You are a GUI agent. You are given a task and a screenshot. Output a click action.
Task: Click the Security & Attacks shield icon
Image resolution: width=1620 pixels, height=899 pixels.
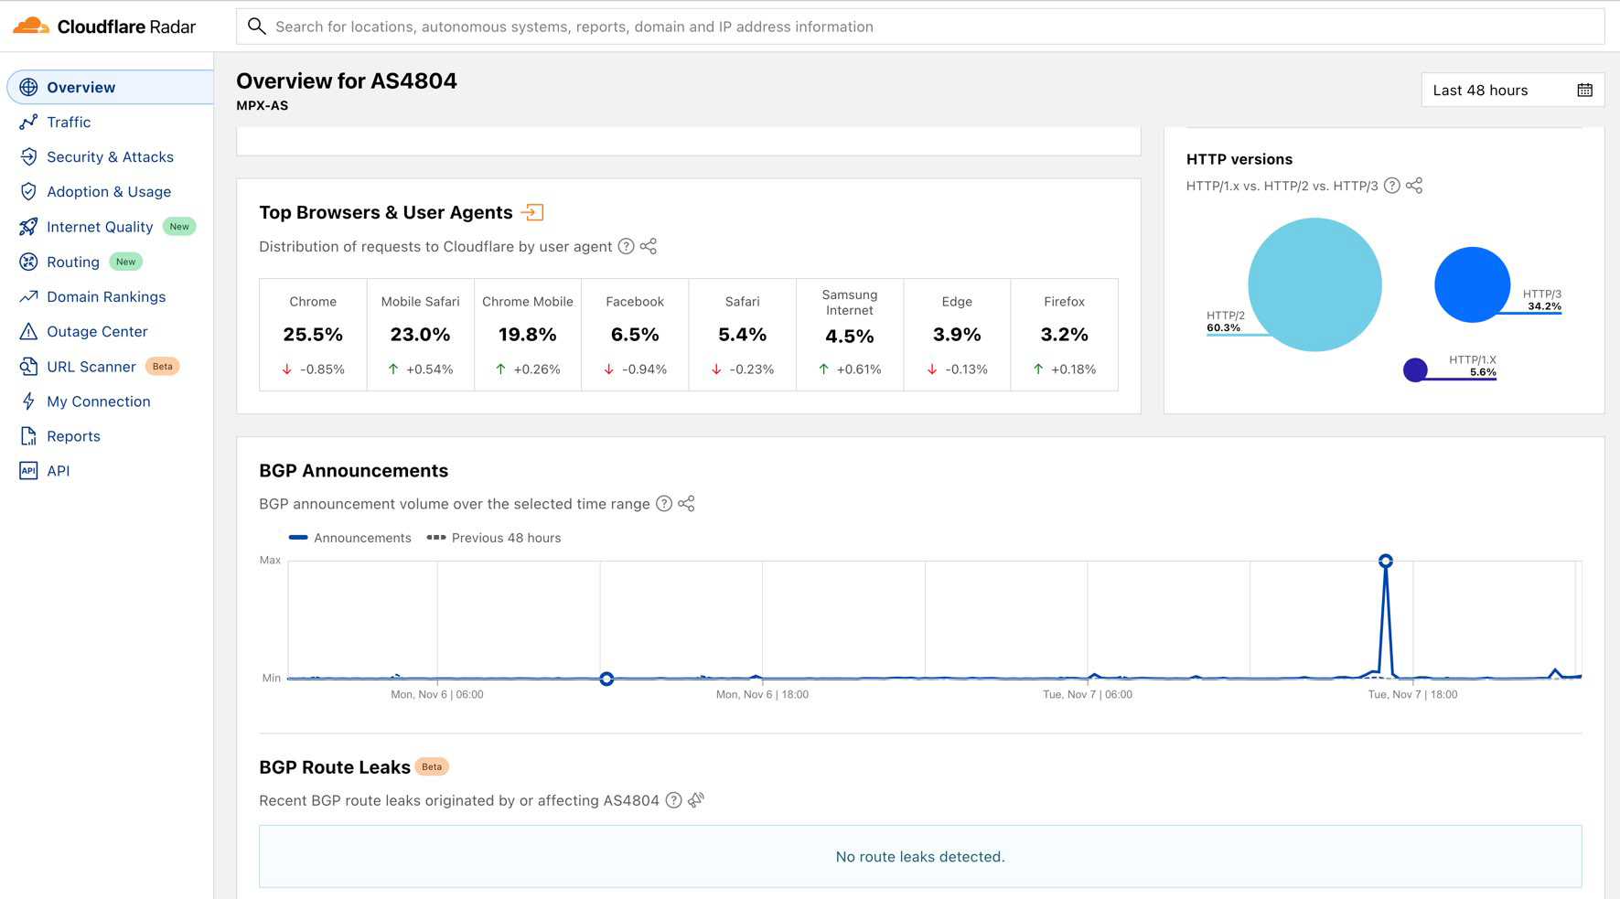click(x=28, y=156)
